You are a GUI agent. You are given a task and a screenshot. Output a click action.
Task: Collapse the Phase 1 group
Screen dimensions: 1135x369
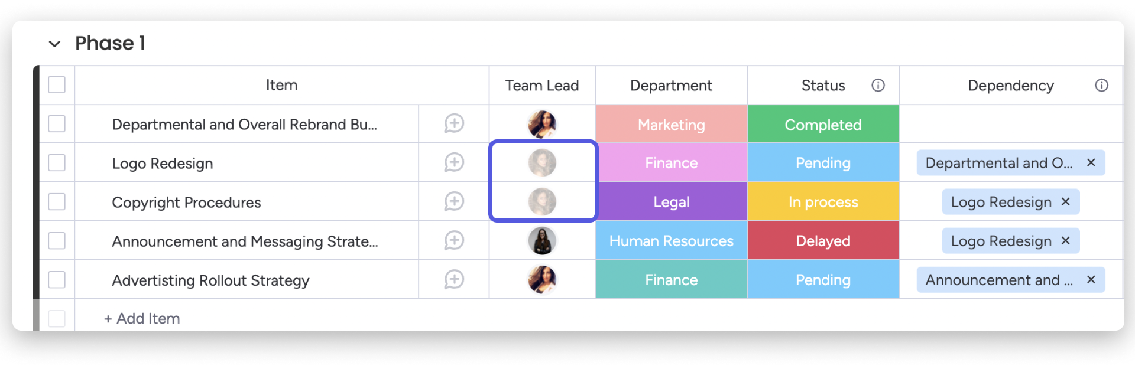54,44
